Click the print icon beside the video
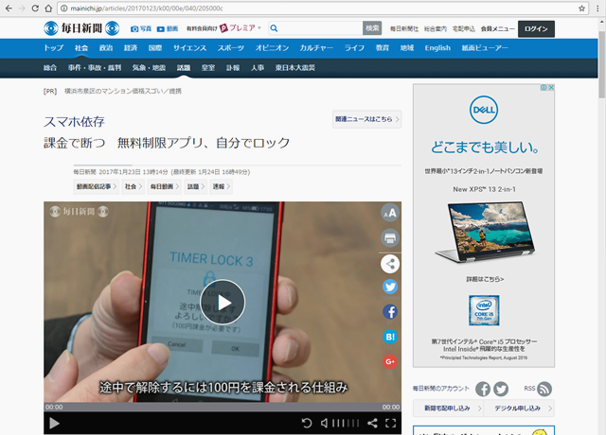This screenshot has width=606, height=435. pos(389,238)
